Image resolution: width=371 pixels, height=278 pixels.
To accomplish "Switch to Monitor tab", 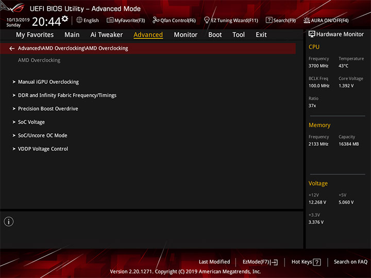I will coord(185,35).
